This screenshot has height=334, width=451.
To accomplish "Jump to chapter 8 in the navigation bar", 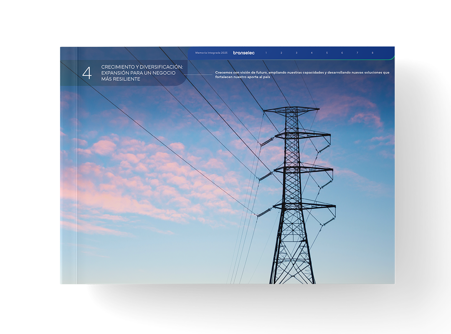I will coord(372,53).
